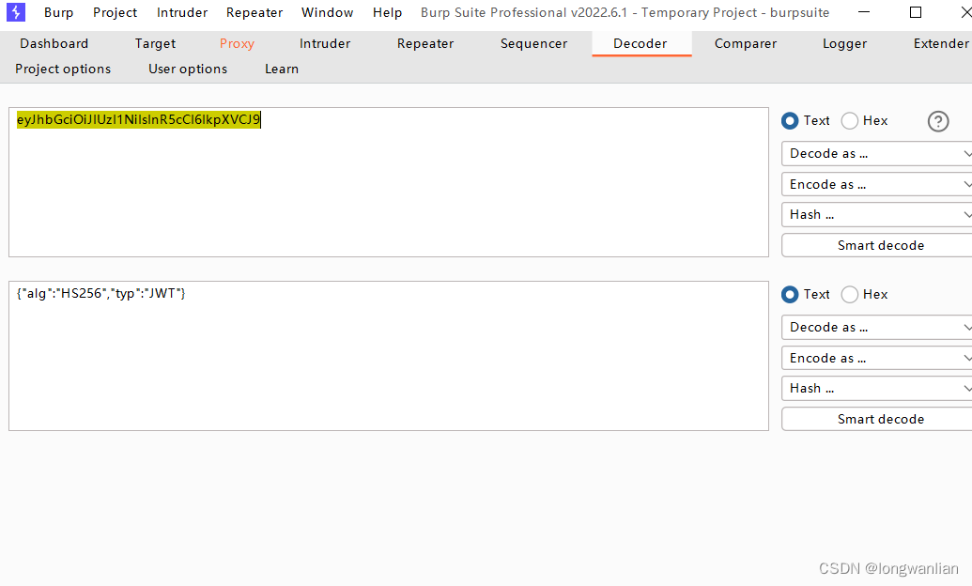Select Hex mode for the top editor
Image resolution: width=972 pixels, height=586 pixels.
[x=850, y=120]
